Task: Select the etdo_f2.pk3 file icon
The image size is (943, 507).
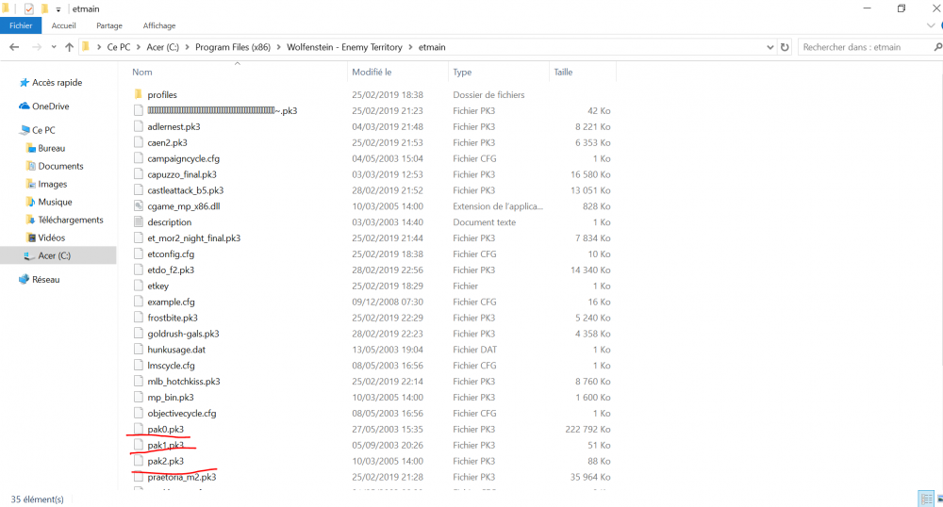Action: point(139,270)
